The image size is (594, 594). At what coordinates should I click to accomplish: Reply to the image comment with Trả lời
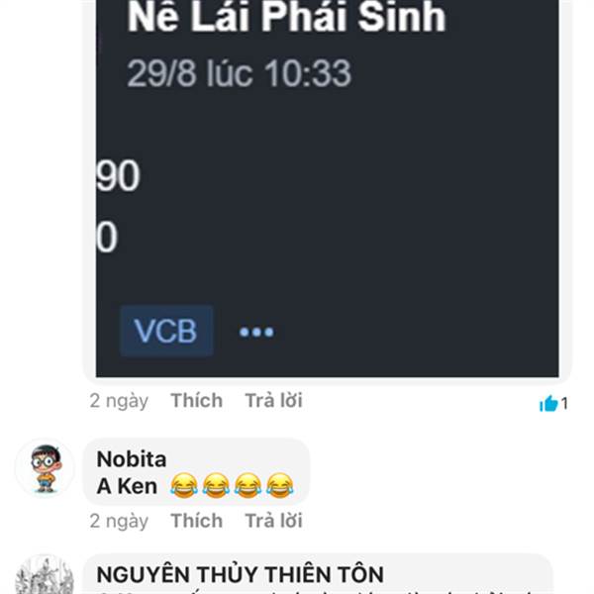(x=273, y=400)
